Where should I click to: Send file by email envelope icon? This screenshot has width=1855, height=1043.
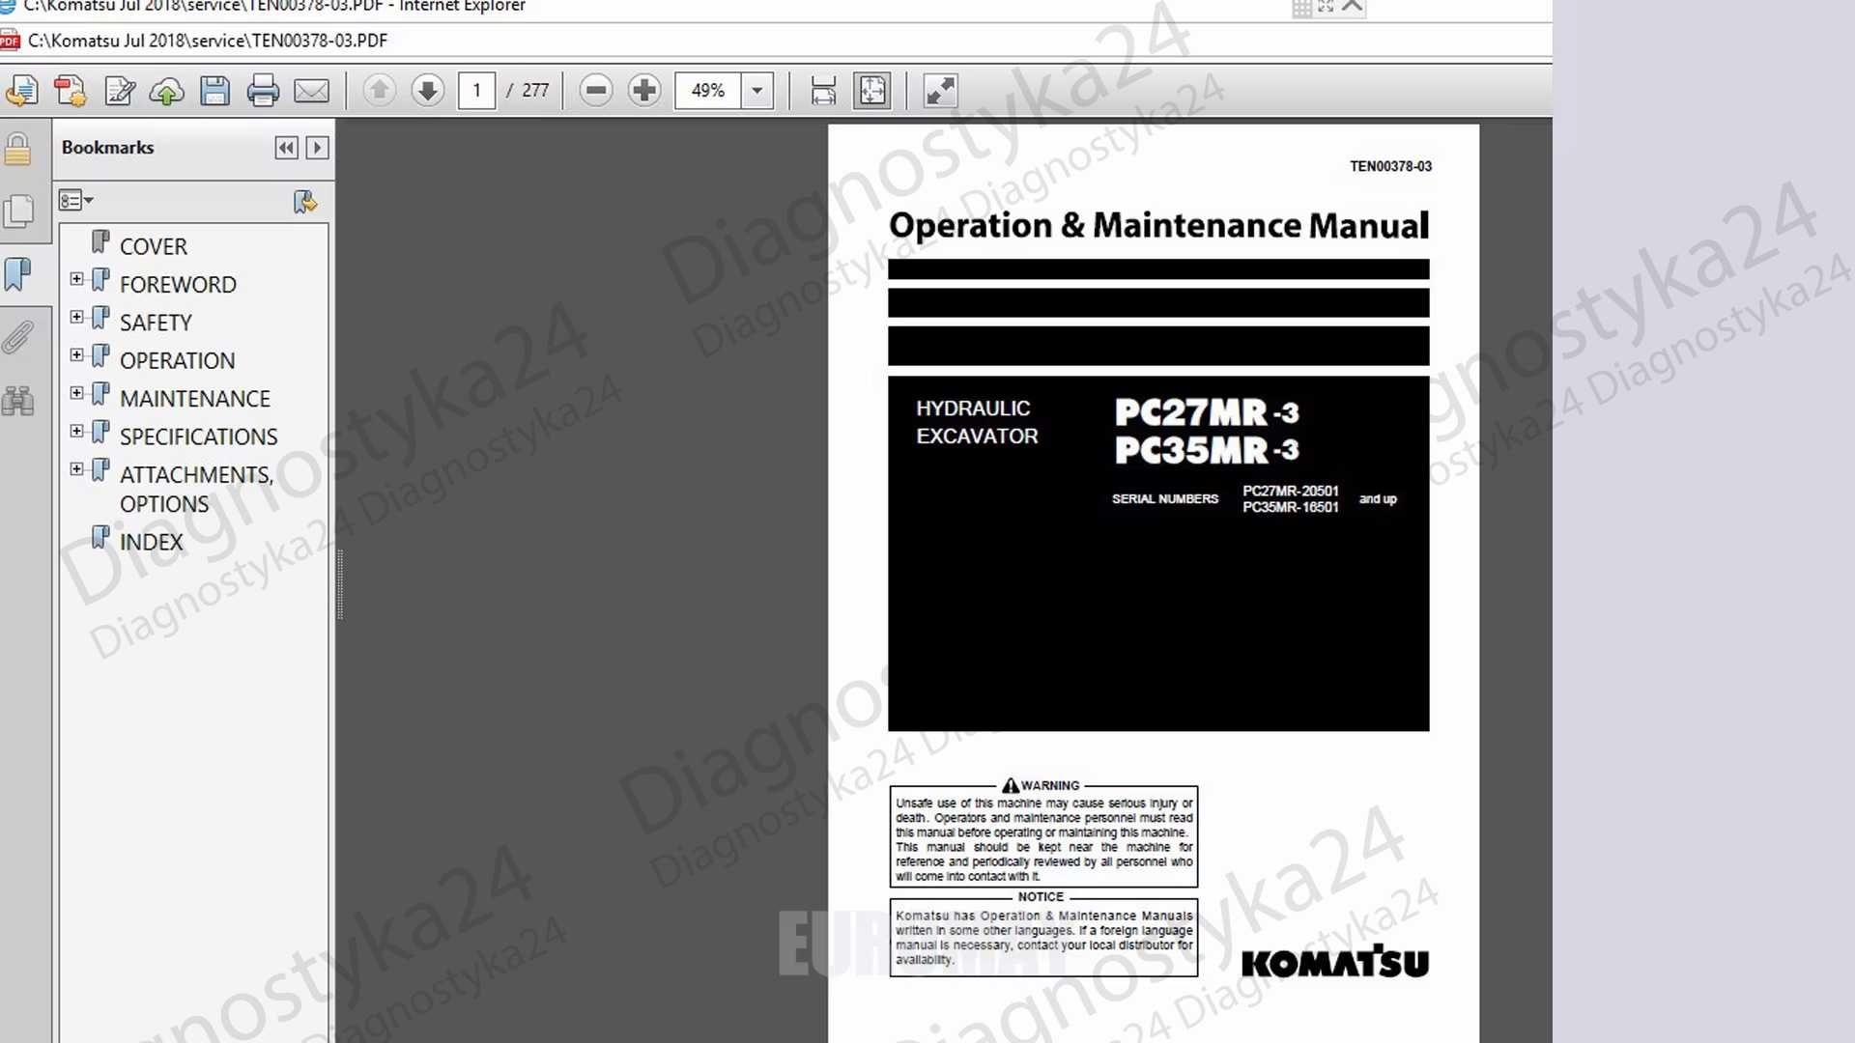pos(311,91)
